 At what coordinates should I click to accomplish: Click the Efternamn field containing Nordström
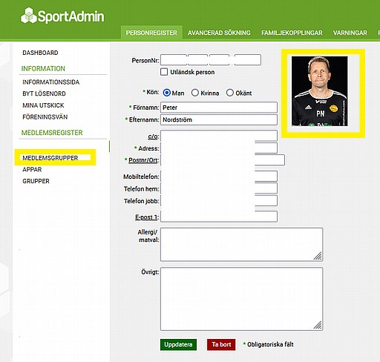219,119
